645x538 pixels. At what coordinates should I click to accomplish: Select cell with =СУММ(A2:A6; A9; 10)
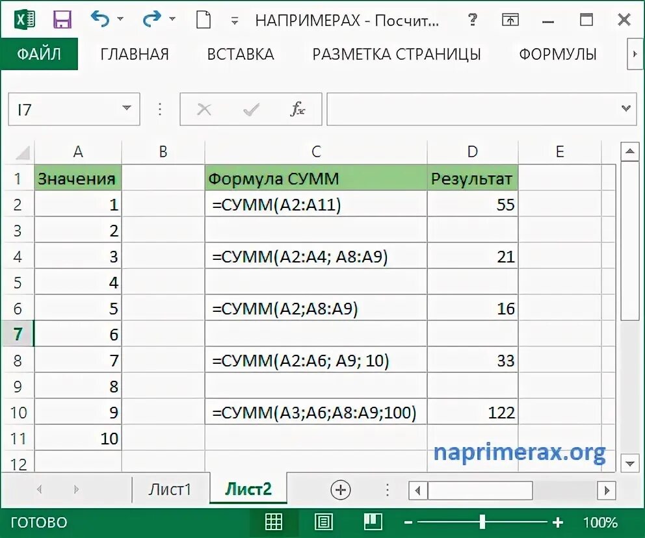(316, 361)
